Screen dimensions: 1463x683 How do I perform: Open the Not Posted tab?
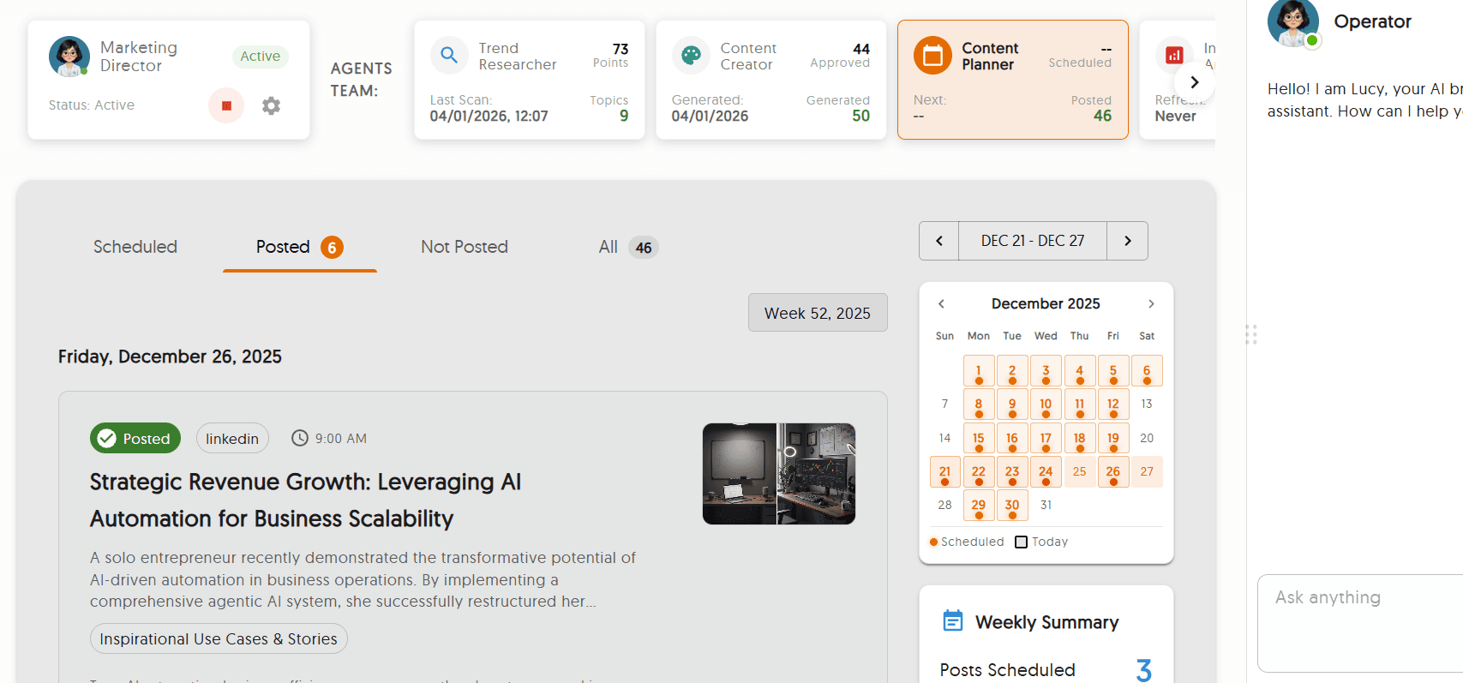(x=465, y=247)
